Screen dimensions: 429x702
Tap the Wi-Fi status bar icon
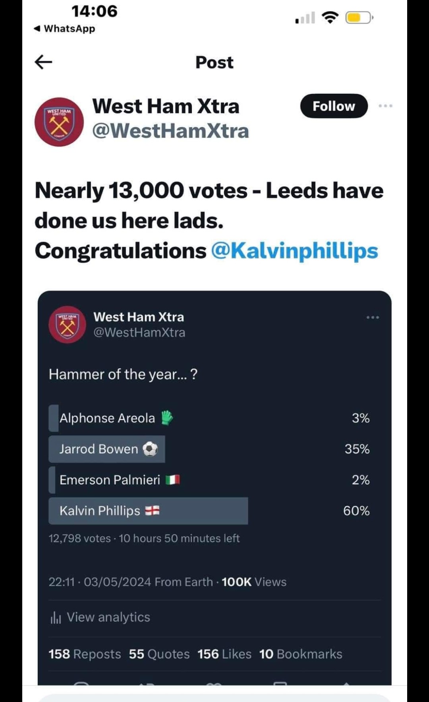(330, 17)
